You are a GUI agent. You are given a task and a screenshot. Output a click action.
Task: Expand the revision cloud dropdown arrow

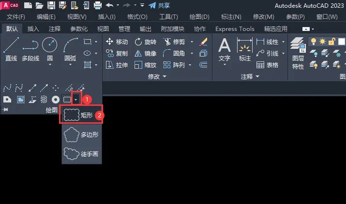point(76,100)
